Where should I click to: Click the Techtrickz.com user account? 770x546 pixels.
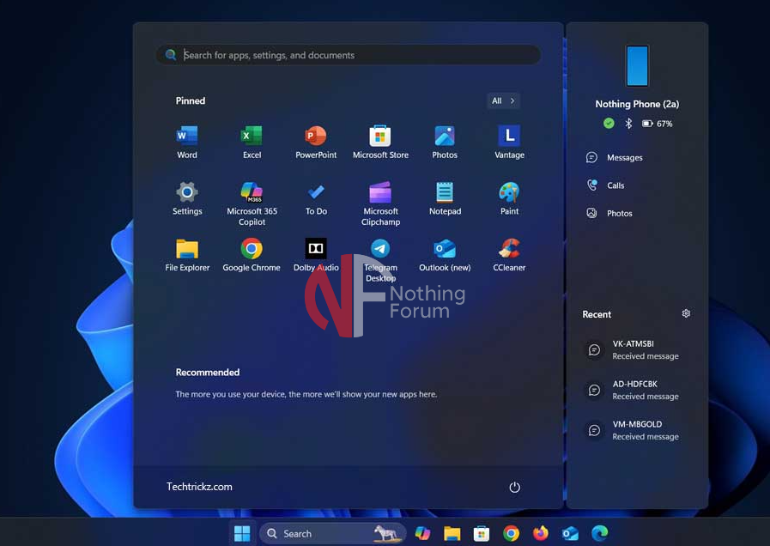coord(199,487)
